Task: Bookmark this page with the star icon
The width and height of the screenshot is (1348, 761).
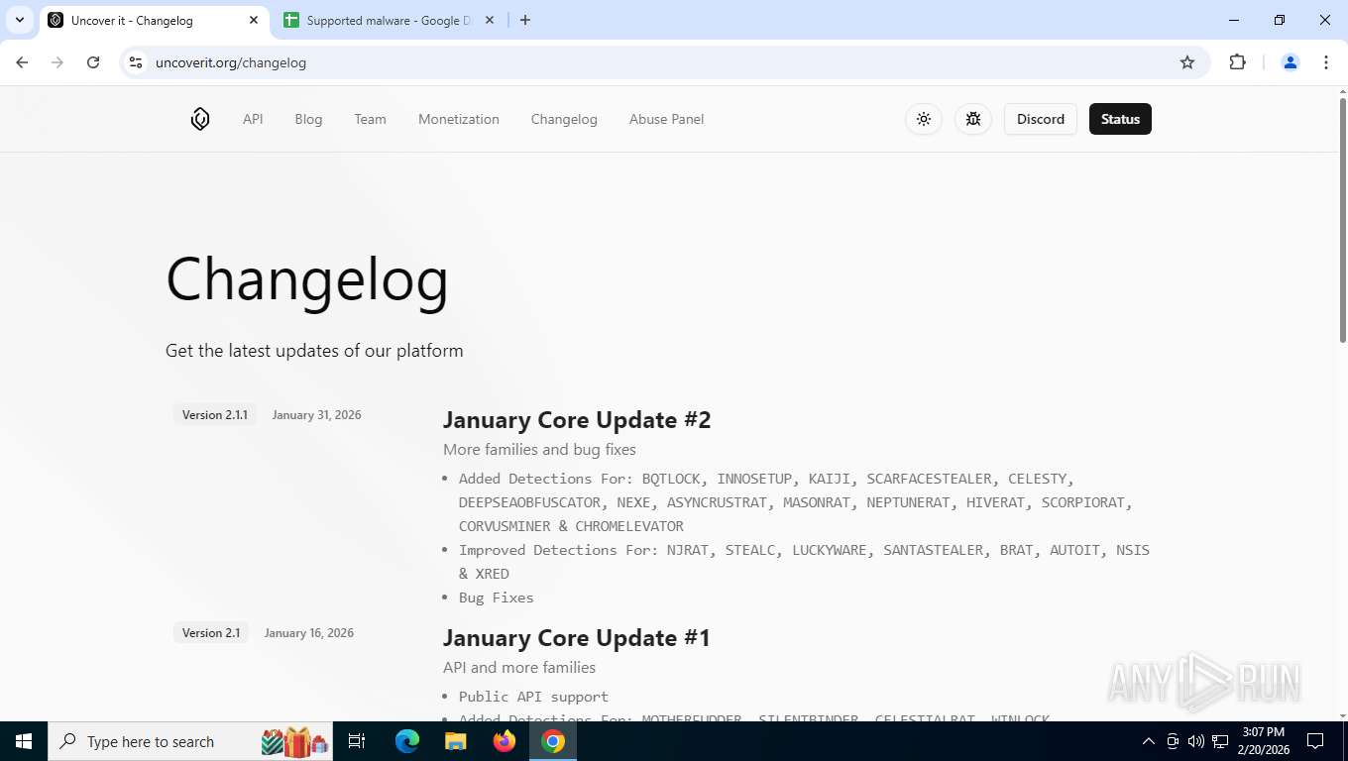Action: click(1187, 62)
